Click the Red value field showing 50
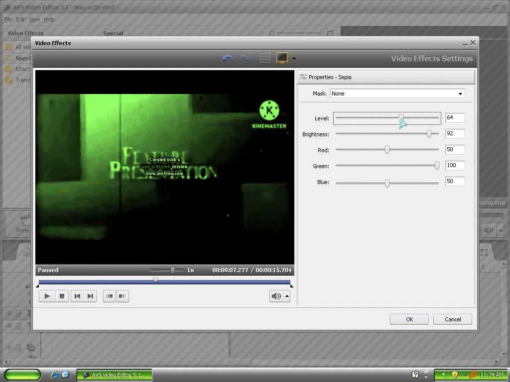510x382 pixels. (455, 149)
